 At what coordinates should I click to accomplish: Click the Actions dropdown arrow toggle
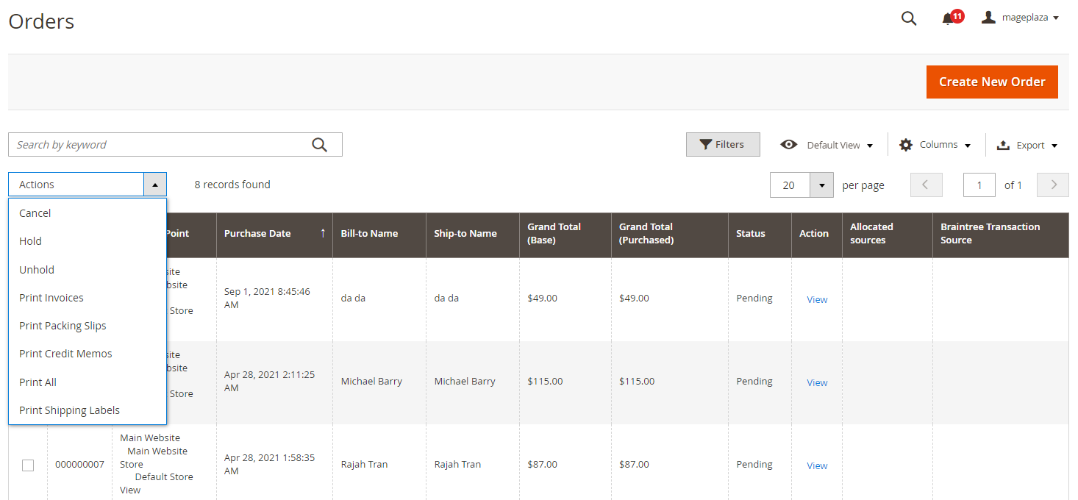(154, 185)
